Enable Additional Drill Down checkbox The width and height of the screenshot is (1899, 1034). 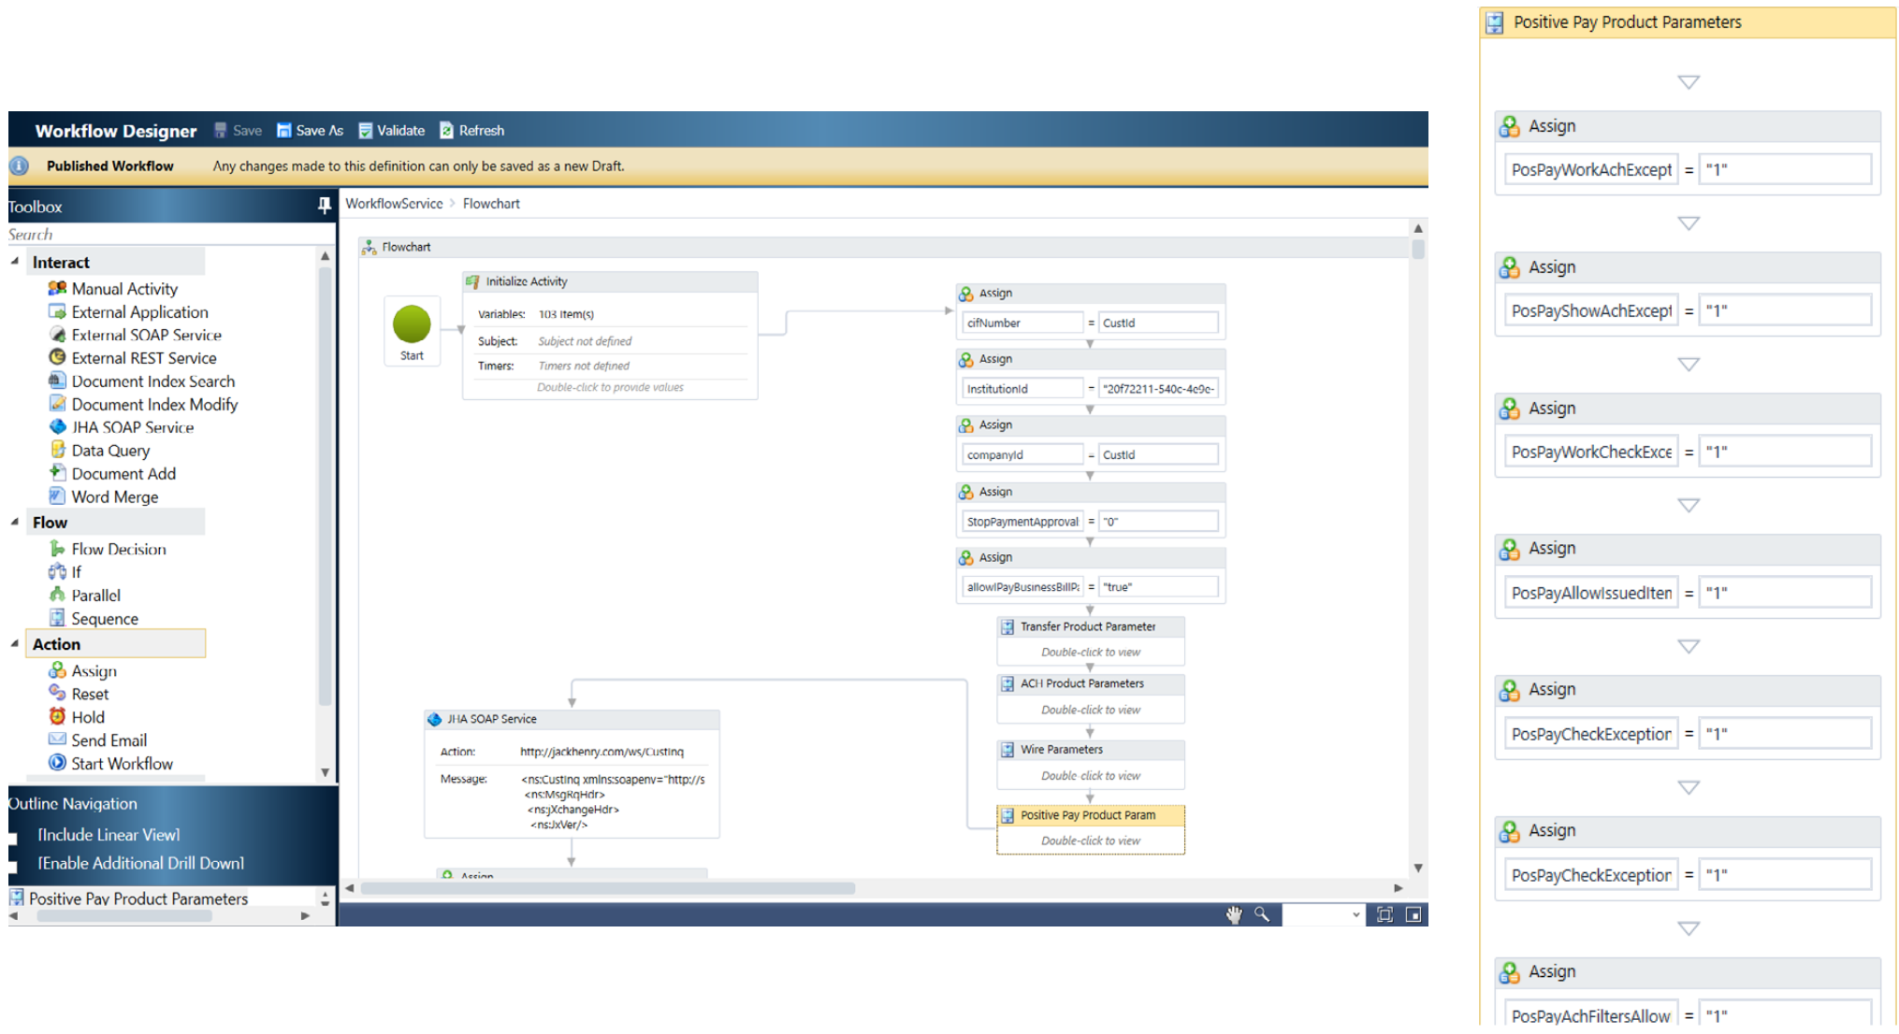tap(13, 866)
